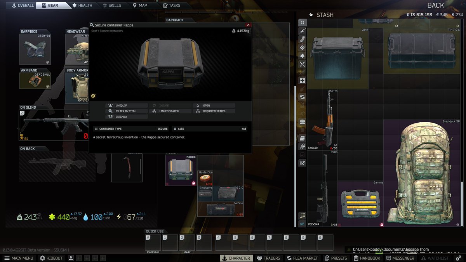Select the SVDS rifle in stash
466x262 pixels.
coord(322,189)
